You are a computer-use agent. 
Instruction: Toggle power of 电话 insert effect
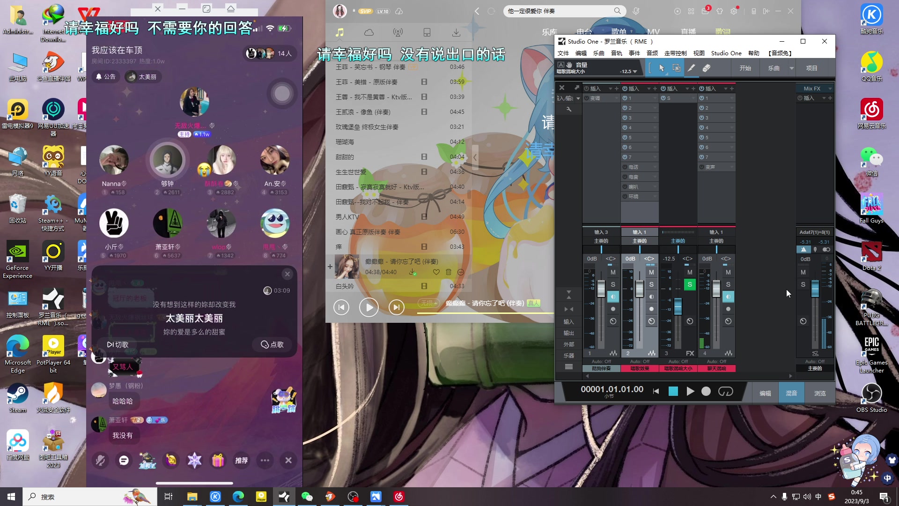click(625, 167)
